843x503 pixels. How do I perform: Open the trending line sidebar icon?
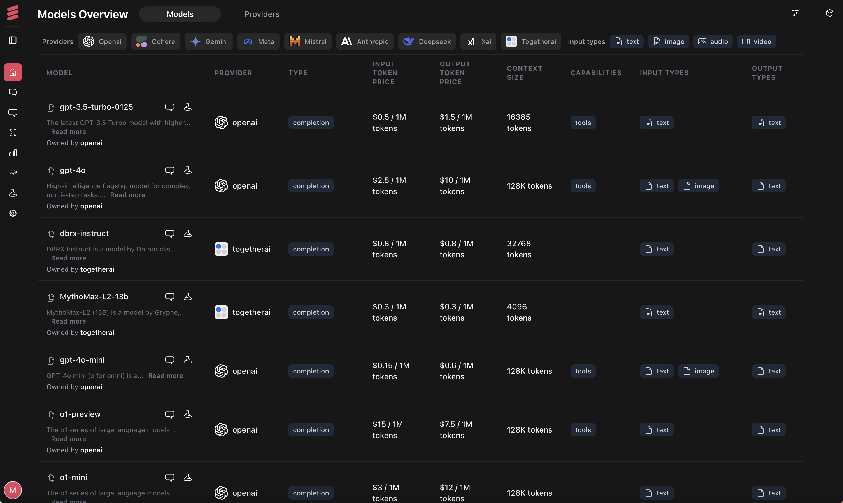(13, 173)
